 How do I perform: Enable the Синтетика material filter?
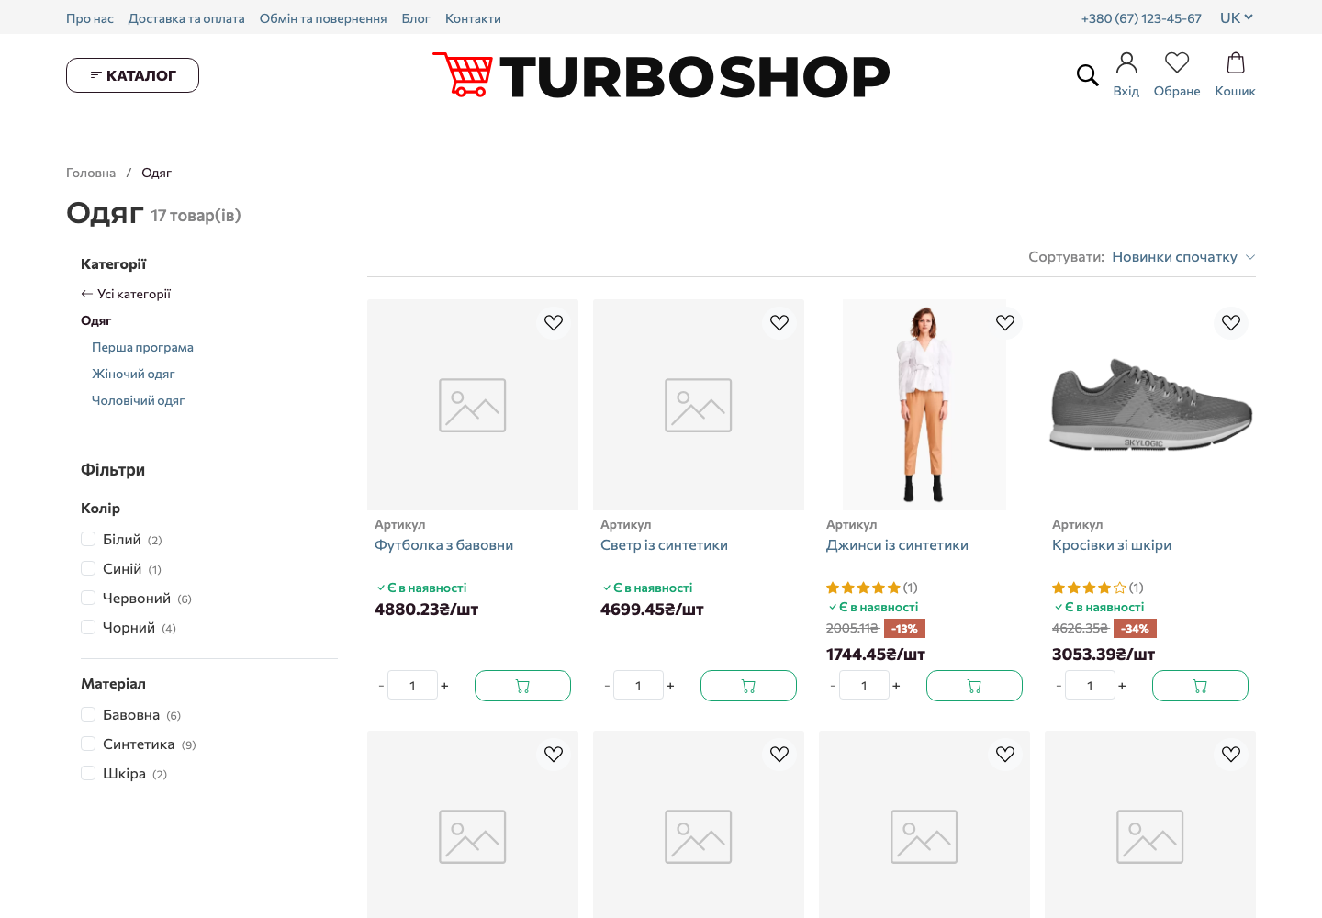[88, 744]
